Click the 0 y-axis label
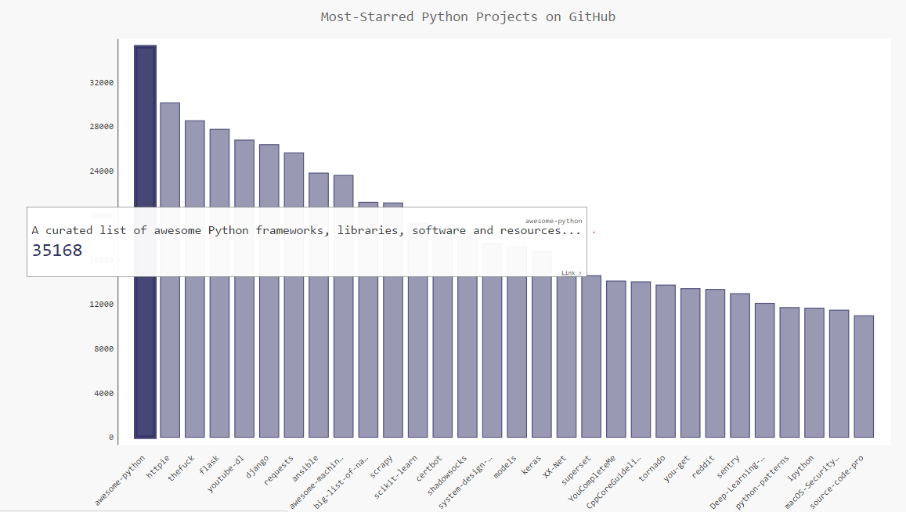 point(111,438)
